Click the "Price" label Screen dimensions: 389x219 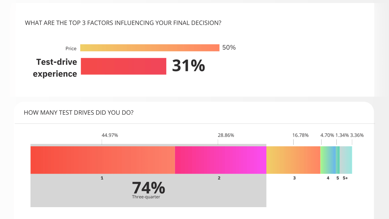click(x=71, y=48)
